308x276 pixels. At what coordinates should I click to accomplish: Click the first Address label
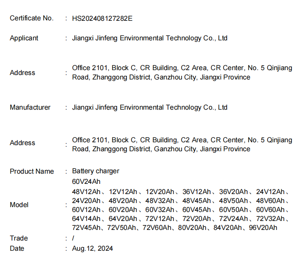22,73
